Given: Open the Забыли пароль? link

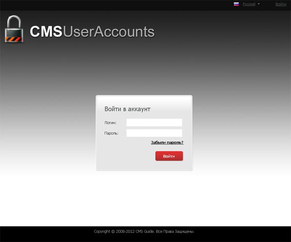Looking at the screenshot, I should pyautogui.click(x=167, y=143).
